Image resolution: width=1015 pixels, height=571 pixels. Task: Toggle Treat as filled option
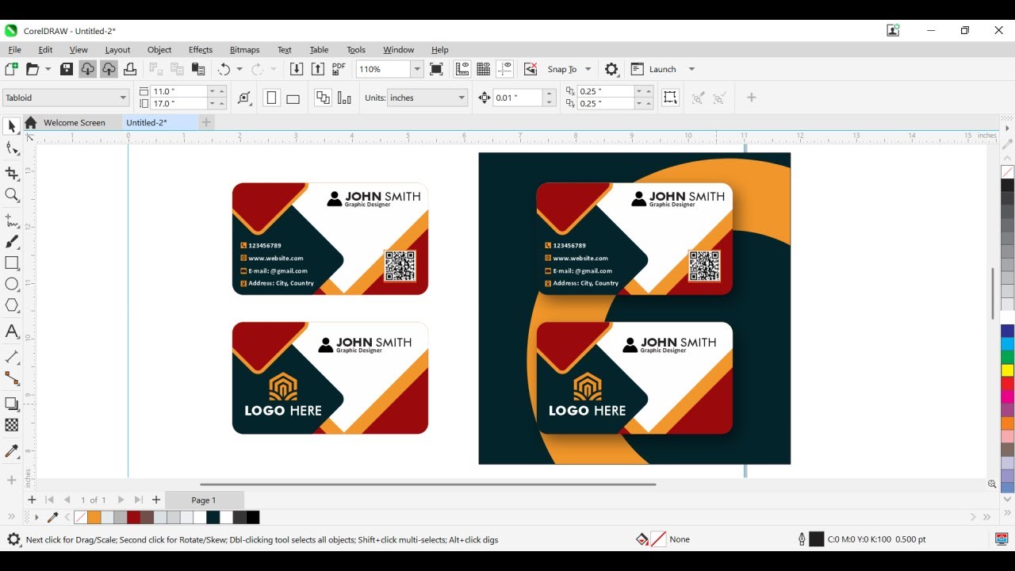(x=670, y=98)
